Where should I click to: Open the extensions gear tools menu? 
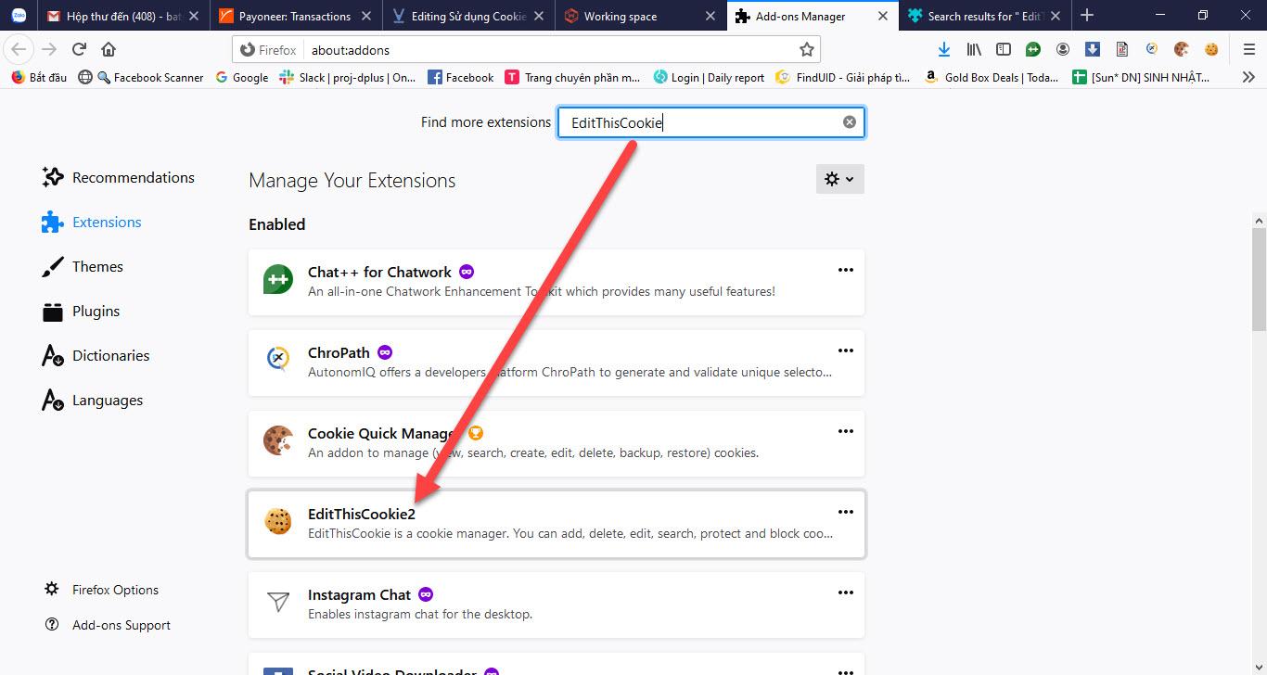840,179
